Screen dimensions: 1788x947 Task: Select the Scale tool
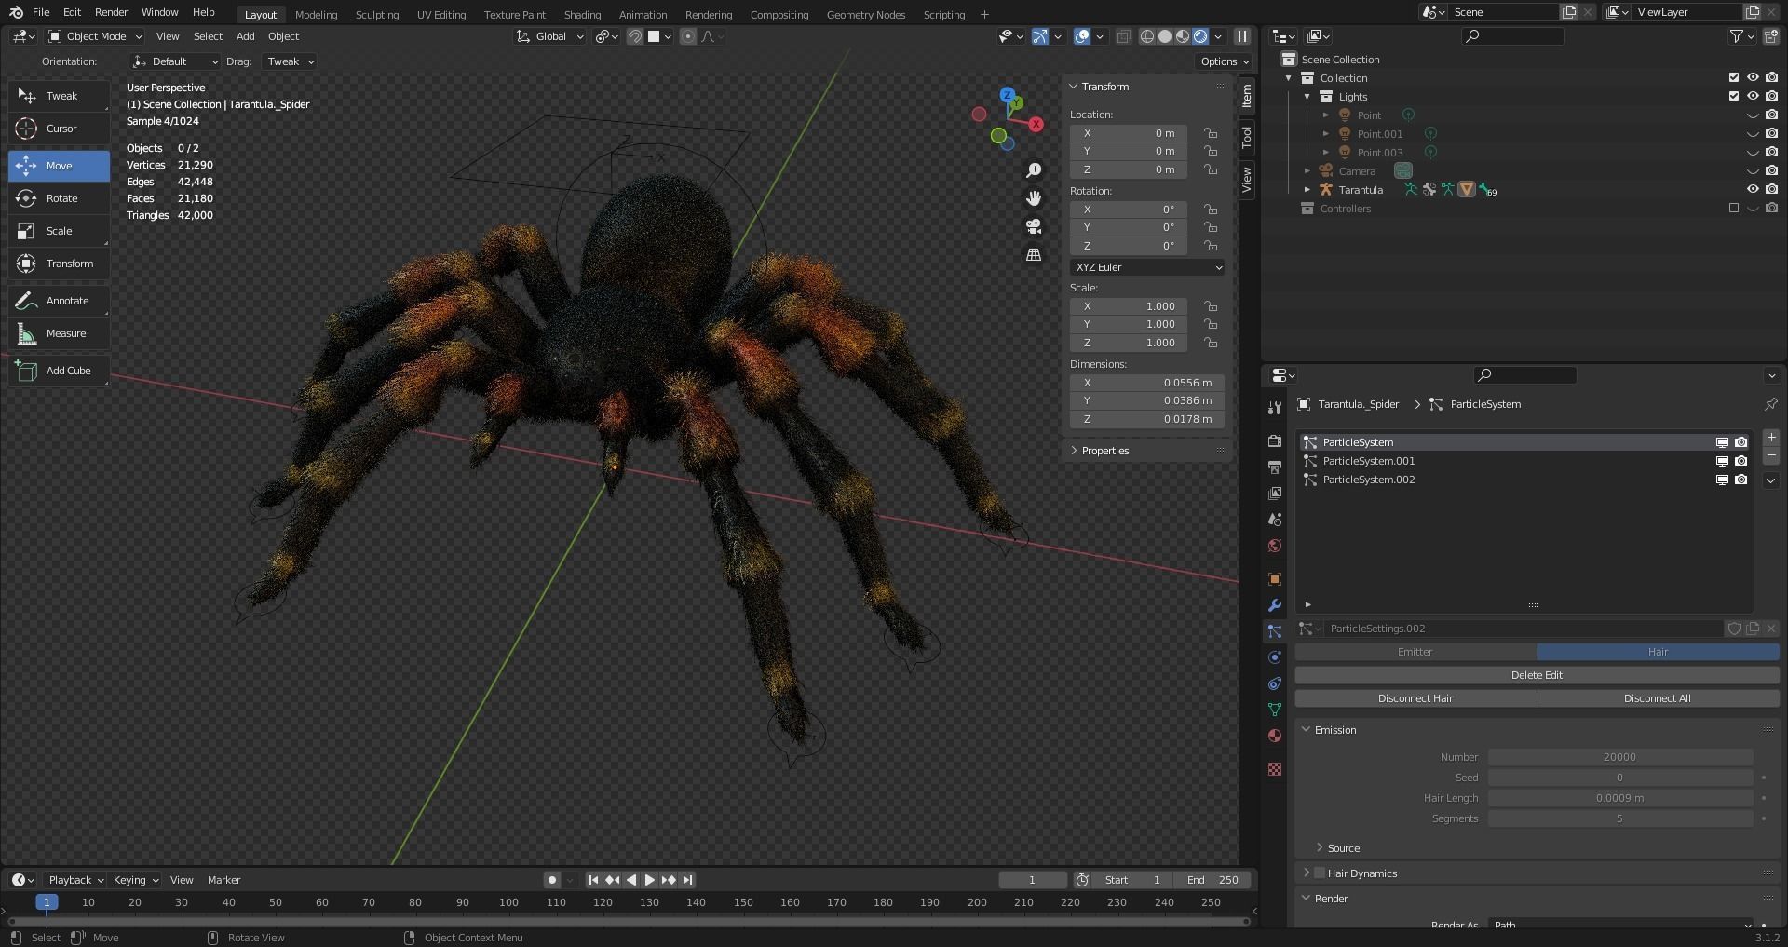(x=59, y=231)
